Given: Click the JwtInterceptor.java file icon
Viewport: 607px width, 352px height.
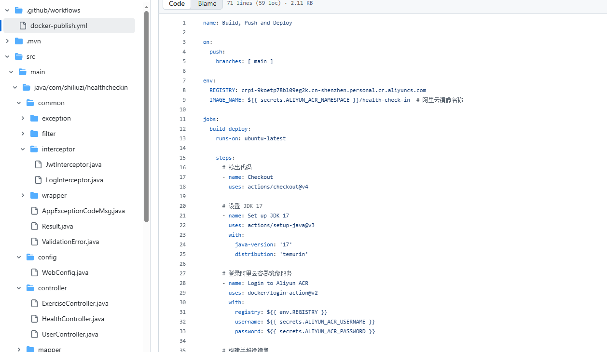Looking at the screenshot, I should [38, 164].
